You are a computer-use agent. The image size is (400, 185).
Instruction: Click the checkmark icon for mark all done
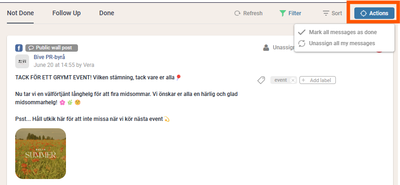302,32
